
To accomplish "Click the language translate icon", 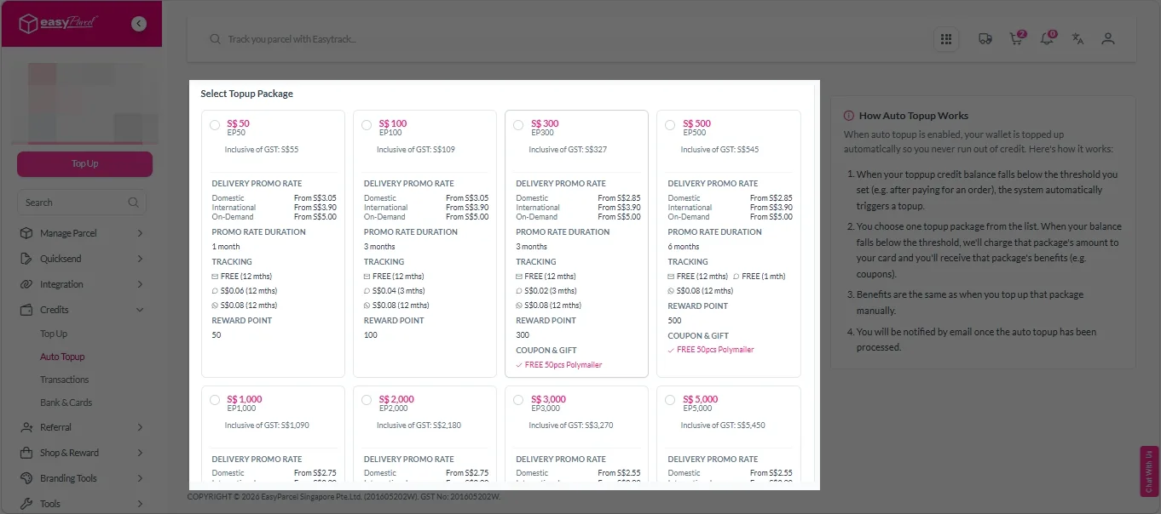I will coord(1077,39).
